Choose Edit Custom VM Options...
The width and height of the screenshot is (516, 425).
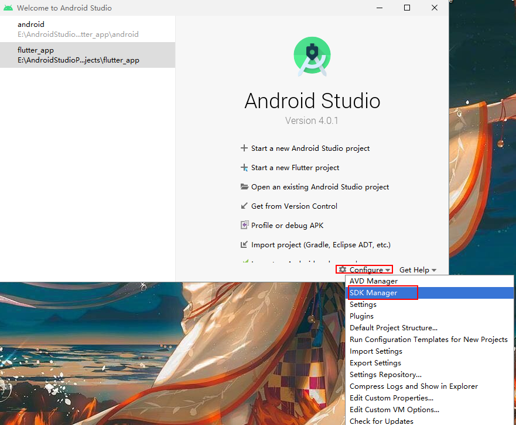(429, 410)
